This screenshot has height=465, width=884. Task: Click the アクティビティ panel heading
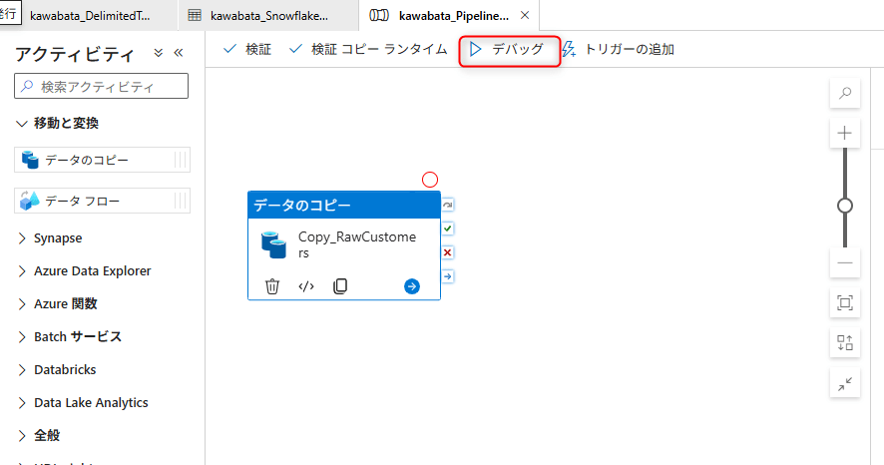pyautogui.click(x=75, y=54)
